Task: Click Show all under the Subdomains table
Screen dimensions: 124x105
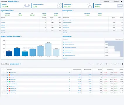Action: coord(65,58)
